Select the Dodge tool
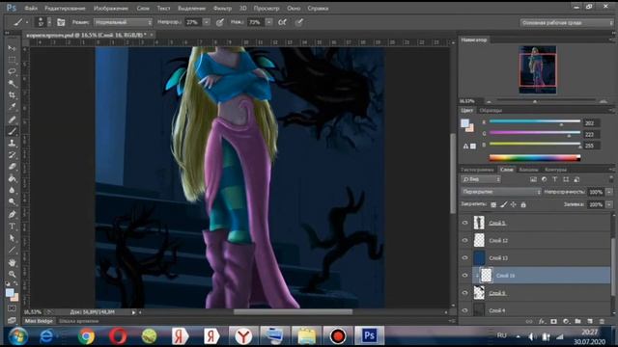Screen dimensions: 618x347 [x=12, y=202]
